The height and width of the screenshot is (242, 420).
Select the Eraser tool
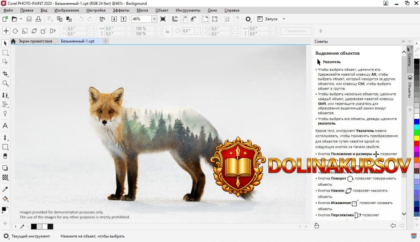pyautogui.click(x=5, y=157)
